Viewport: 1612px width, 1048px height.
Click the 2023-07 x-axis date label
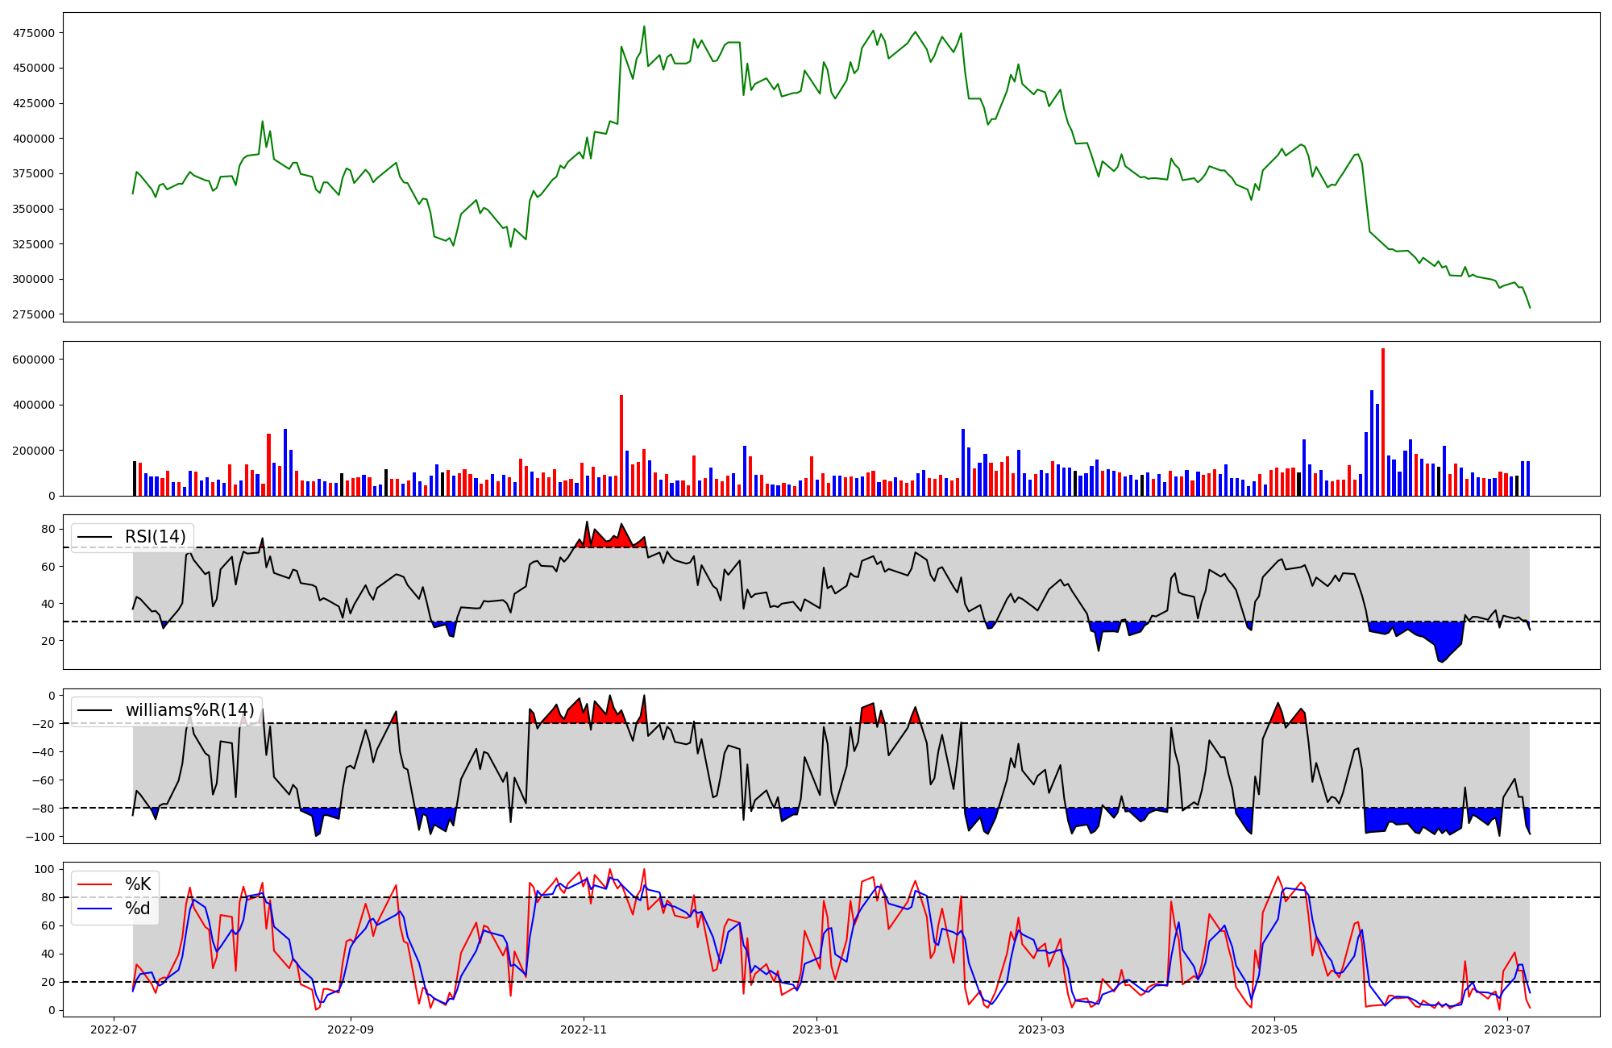click(x=1507, y=1029)
